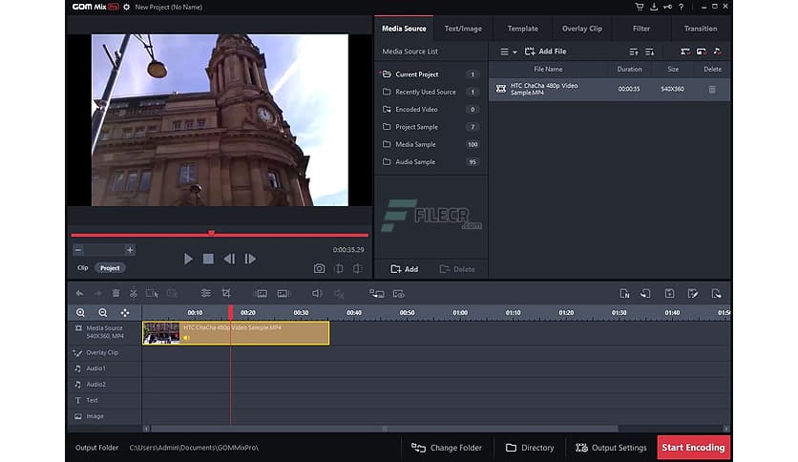Viewport: 798px width, 462px height.
Task: Take a snapshot with the camera icon
Action: tap(319, 268)
